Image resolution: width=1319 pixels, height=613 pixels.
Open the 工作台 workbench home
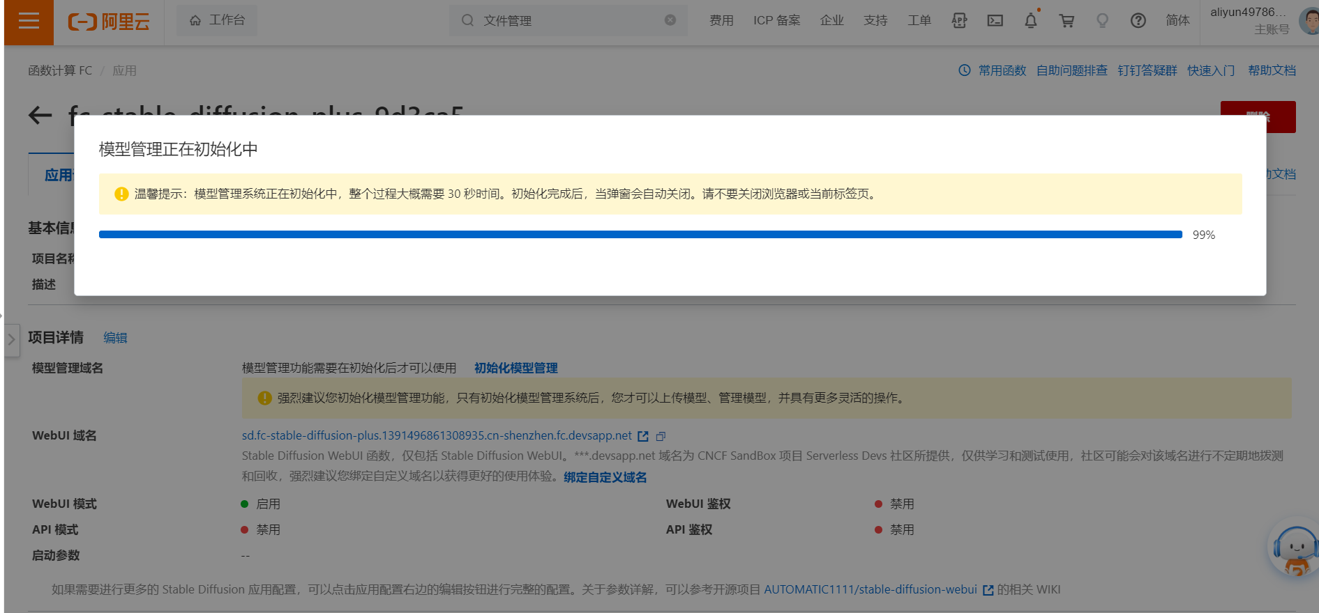[x=217, y=20]
